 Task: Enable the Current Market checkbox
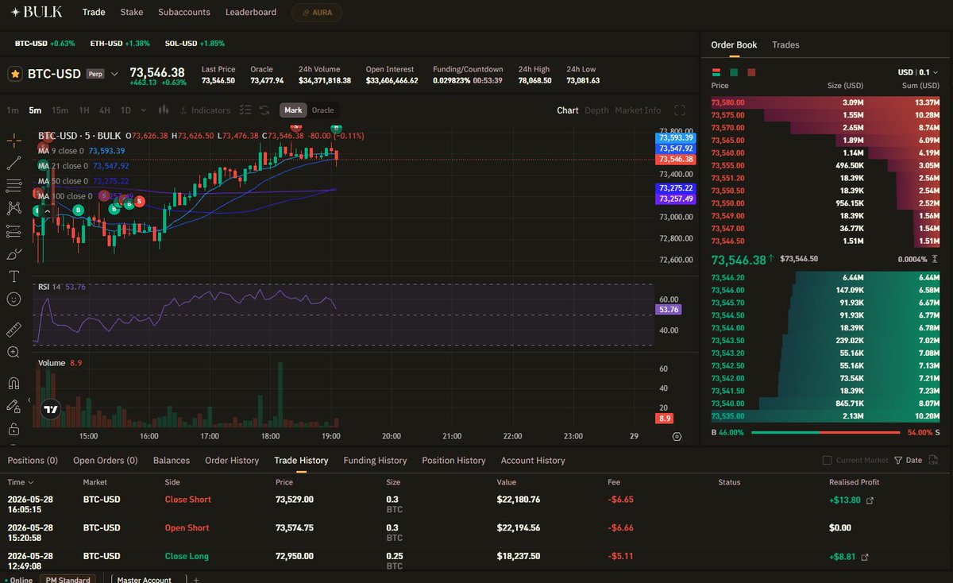point(827,460)
